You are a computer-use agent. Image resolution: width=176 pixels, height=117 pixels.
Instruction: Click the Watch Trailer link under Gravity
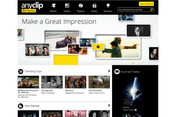tap(128, 110)
